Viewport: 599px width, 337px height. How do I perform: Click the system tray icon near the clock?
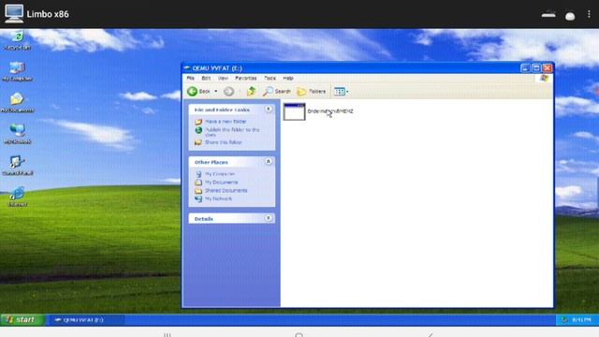pyautogui.click(x=563, y=320)
